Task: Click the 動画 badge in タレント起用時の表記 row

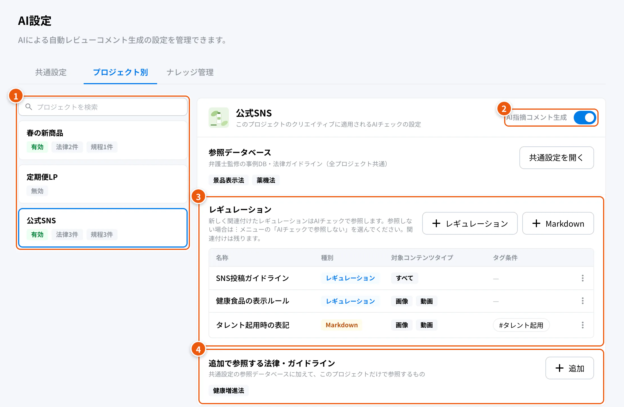Action: click(426, 325)
